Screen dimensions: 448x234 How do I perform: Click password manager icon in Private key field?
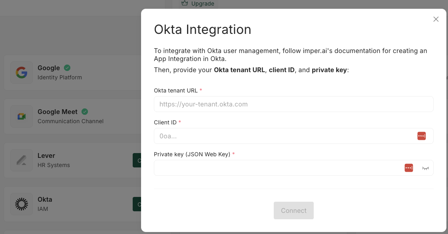pos(409,168)
